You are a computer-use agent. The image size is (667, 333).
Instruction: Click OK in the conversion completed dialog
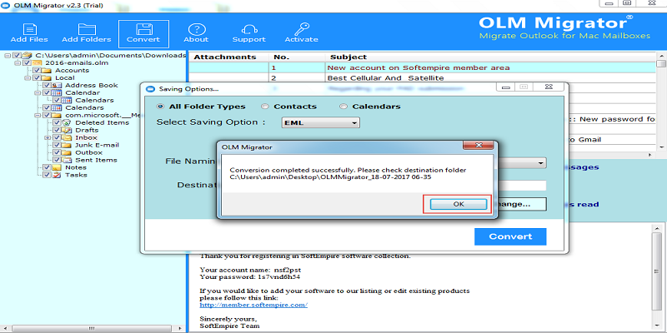(x=458, y=204)
